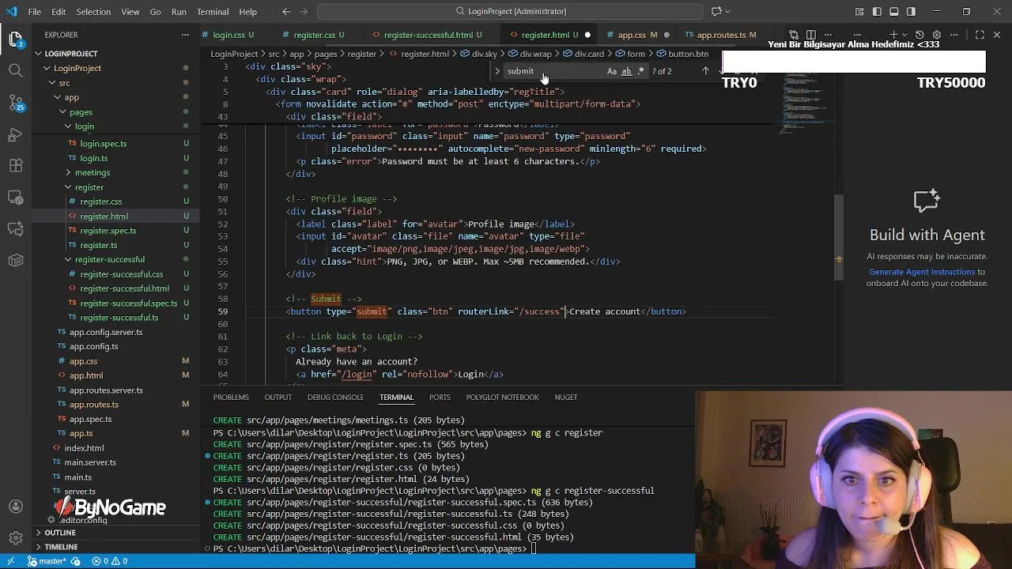
Task: Open the Terminal menu
Action: (213, 12)
